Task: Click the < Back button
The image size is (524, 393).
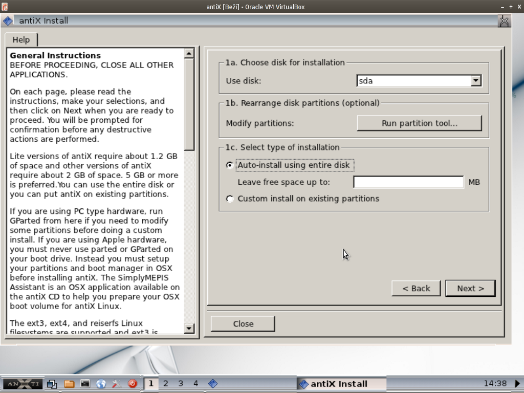Action: click(x=416, y=289)
